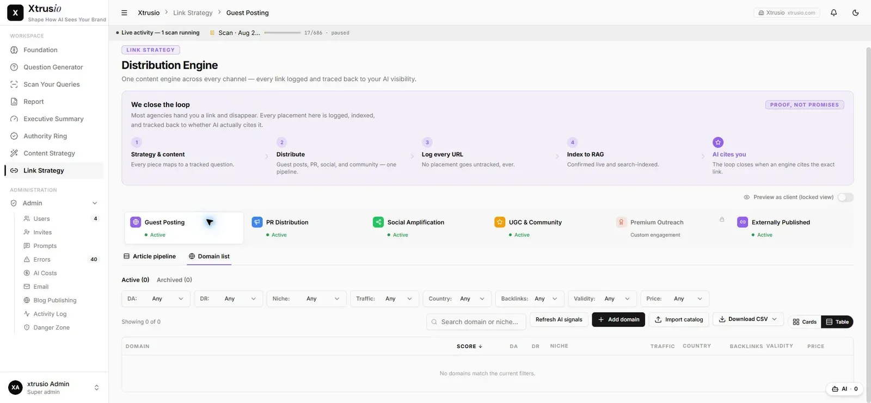The image size is (871, 403).
Task: Click the Report icon in sidebar
Action: coord(14,102)
